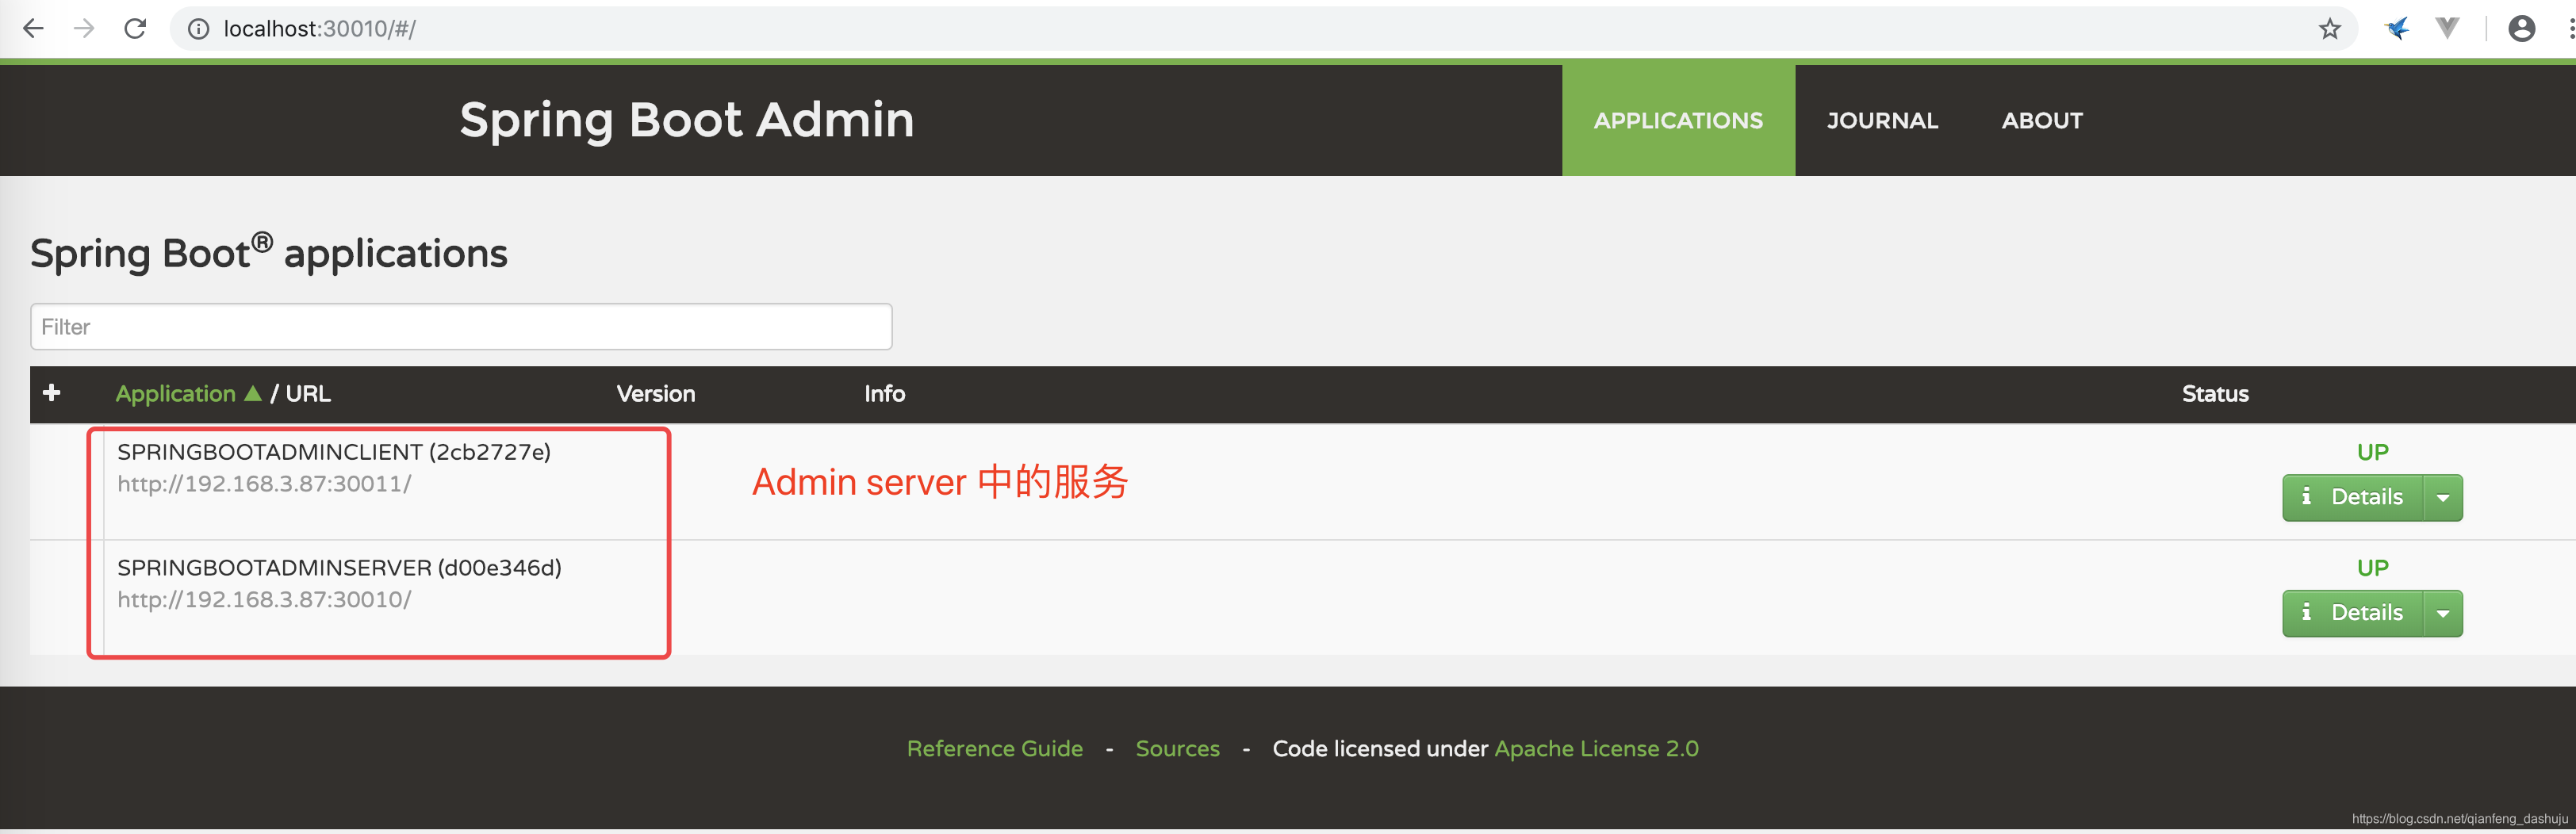The image size is (2576, 834).
Task: Click the URL column header
Action: tap(308, 394)
